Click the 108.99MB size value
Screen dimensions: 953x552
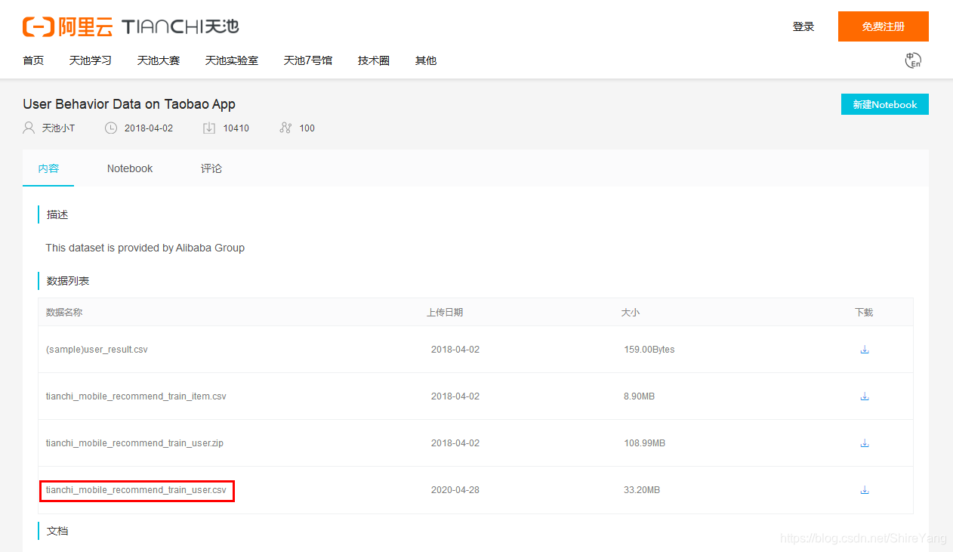pyautogui.click(x=645, y=443)
